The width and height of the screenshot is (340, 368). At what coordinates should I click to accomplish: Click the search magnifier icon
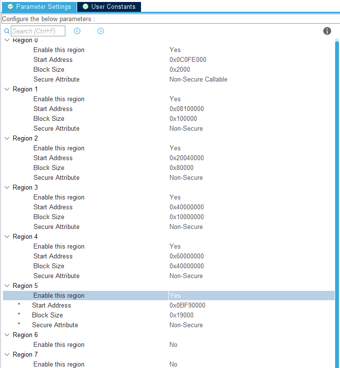7,31
